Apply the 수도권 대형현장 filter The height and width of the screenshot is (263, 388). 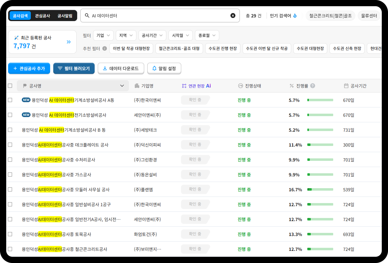pyautogui.click(x=310, y=48)
